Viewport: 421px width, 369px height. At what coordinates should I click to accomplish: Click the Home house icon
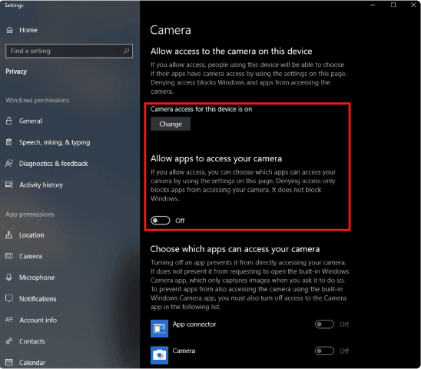tap(9, 30)
